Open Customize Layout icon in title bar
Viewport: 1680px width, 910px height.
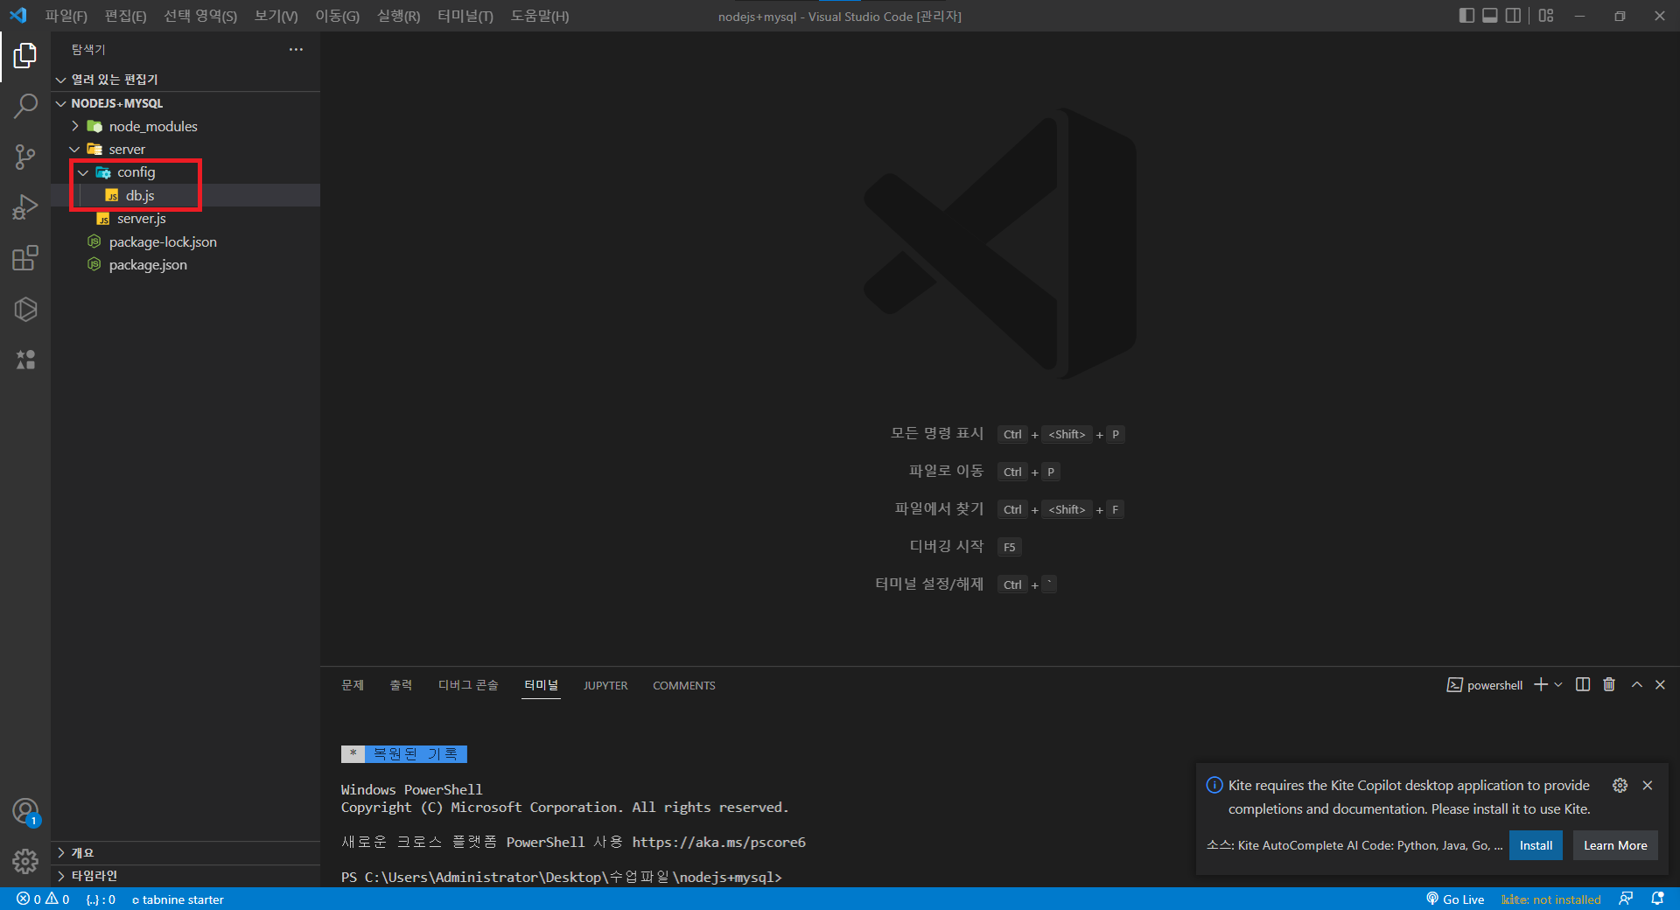(x=1546, y=16)
